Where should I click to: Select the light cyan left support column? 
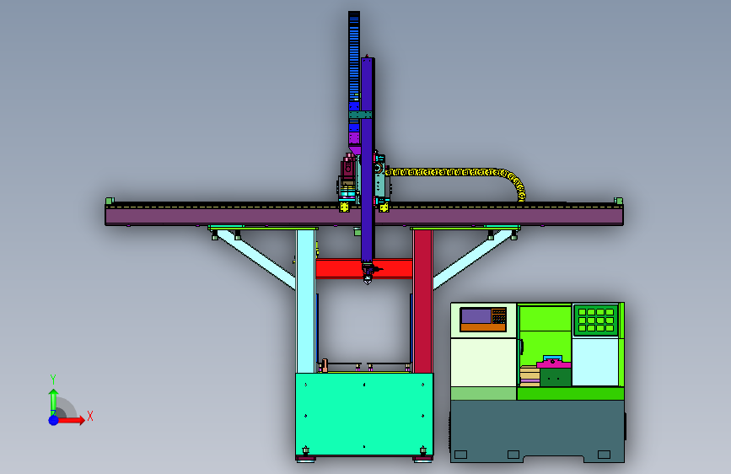point(305,301)
